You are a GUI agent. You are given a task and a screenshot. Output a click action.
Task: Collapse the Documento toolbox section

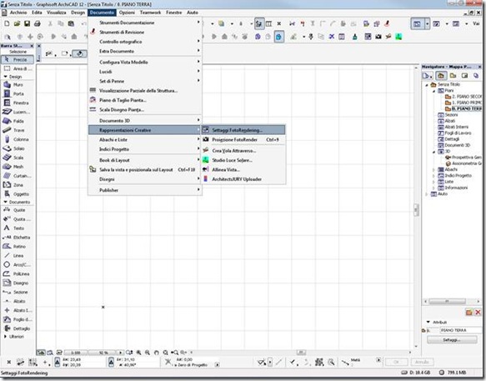5,202
